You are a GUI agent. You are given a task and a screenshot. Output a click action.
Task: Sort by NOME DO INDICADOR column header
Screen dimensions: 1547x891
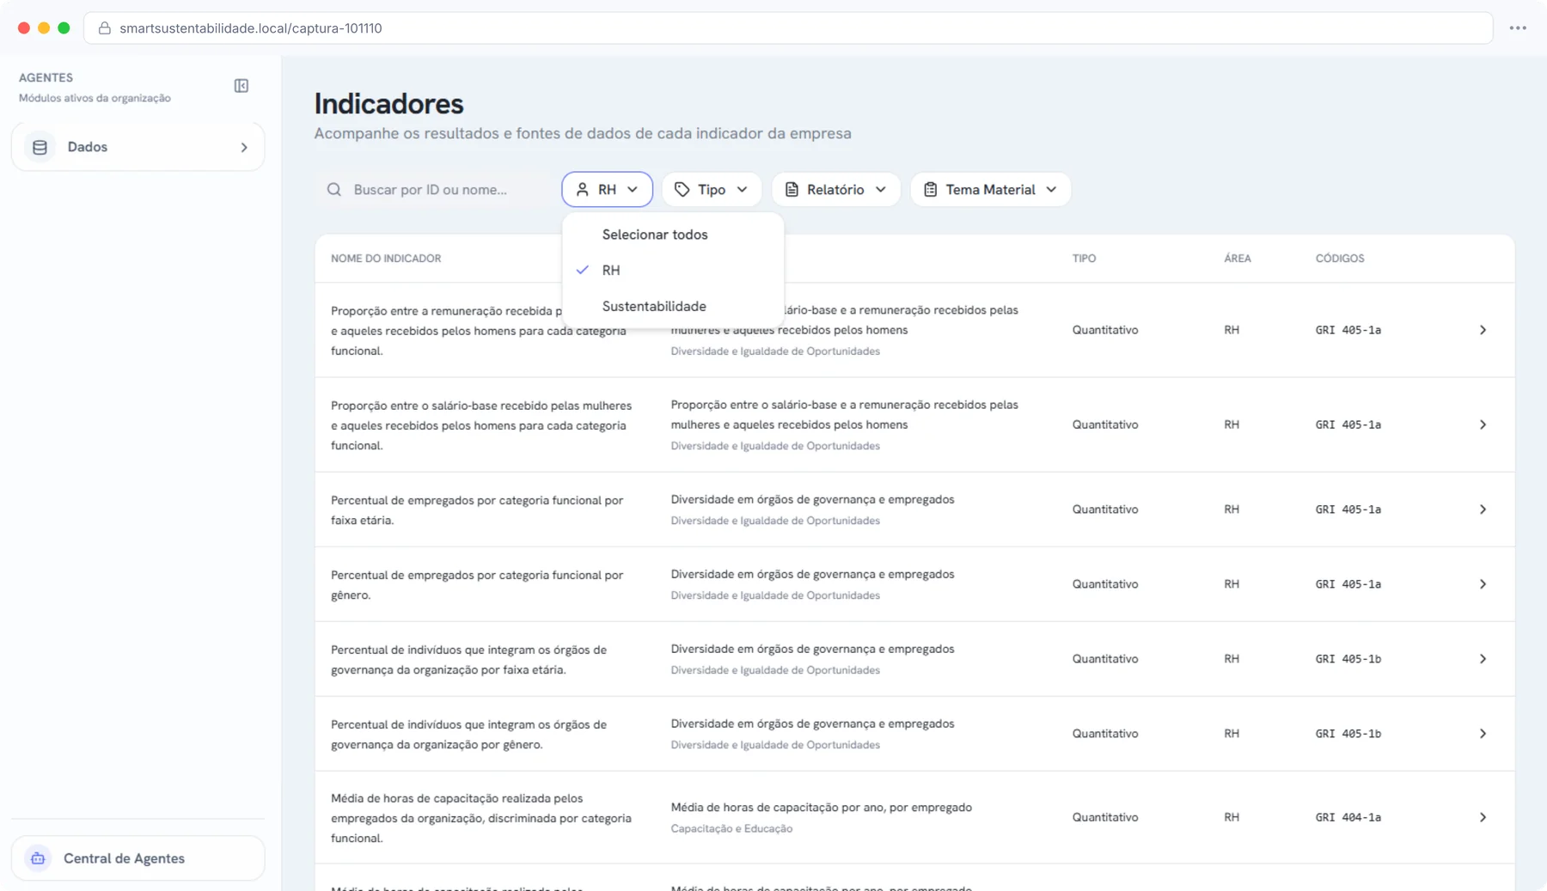tap(386, 259)
